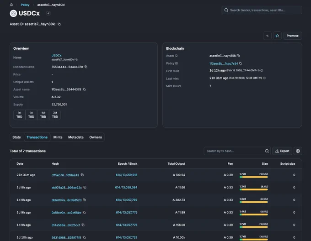The width and height of the screenshot is (311, 241).
Task: Export the transactions list
Action: [x=282, y=151]
